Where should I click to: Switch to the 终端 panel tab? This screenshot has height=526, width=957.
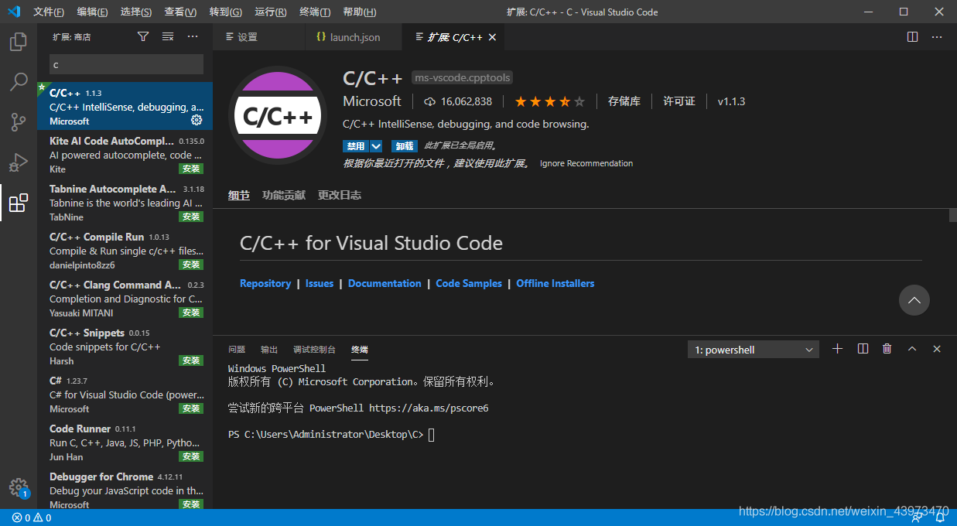360,350
